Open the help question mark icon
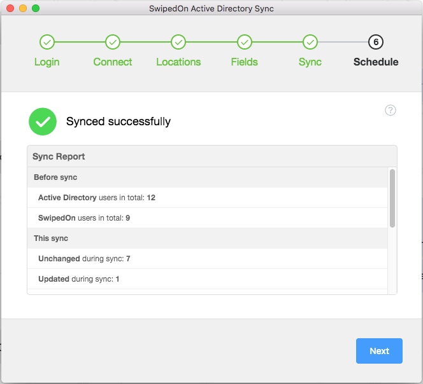This screenshot has width=423, height=384. (x=391, y=110)
